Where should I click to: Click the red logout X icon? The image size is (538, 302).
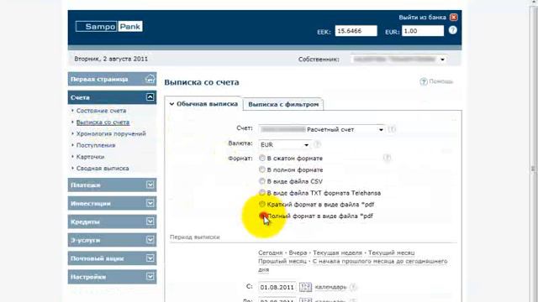454,17
